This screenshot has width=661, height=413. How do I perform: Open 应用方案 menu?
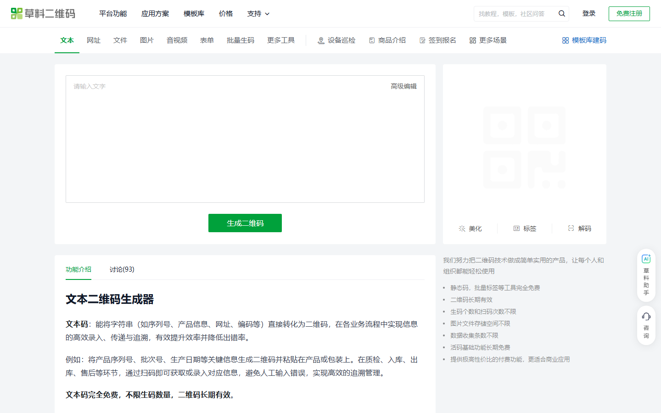155,14
